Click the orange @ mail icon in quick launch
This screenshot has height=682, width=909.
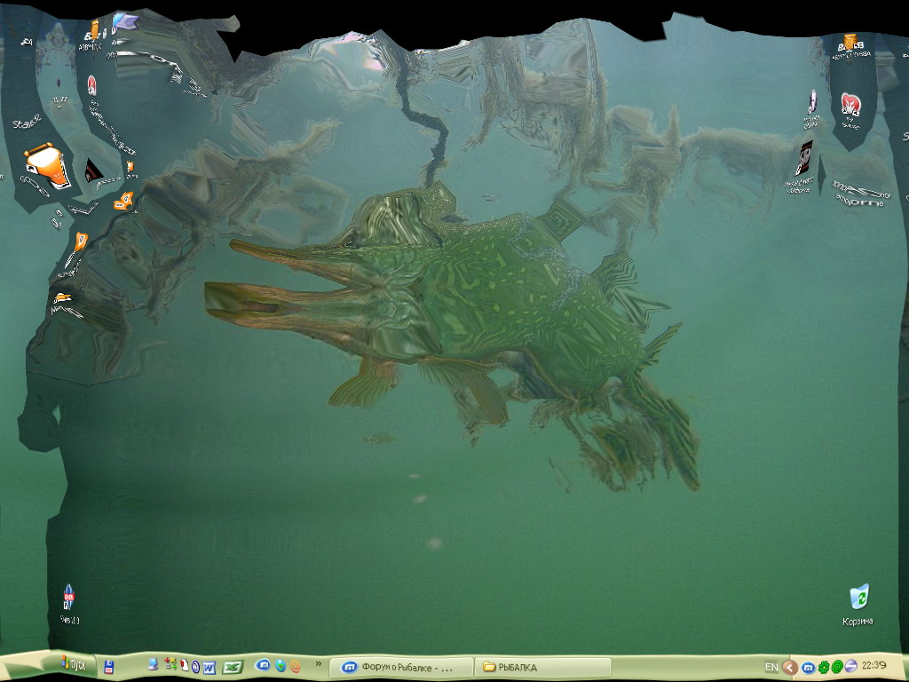click(295, 665)
